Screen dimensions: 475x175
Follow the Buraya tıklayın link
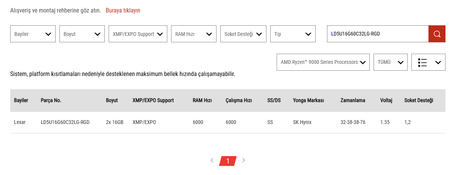123,11
